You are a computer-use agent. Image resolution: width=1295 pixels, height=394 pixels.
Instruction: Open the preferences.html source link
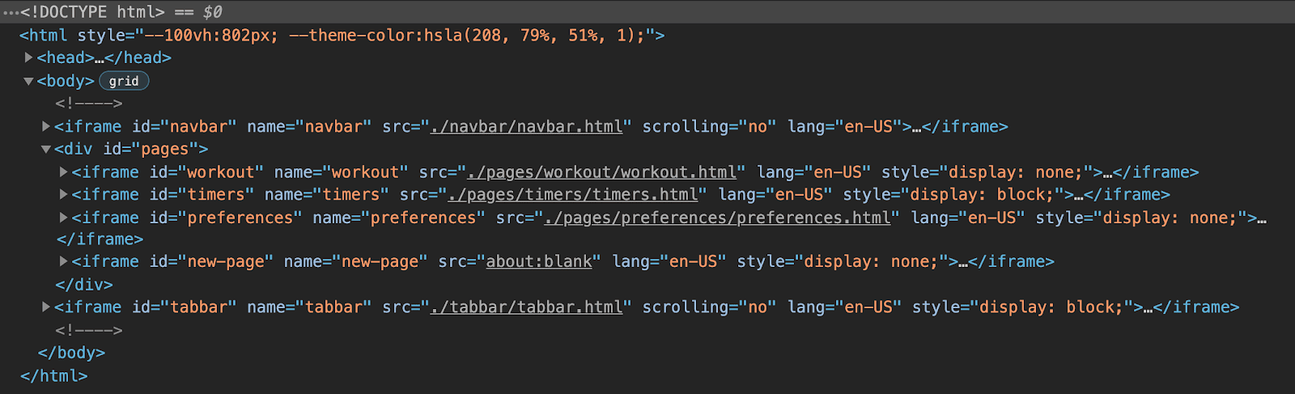pos(717,218)
